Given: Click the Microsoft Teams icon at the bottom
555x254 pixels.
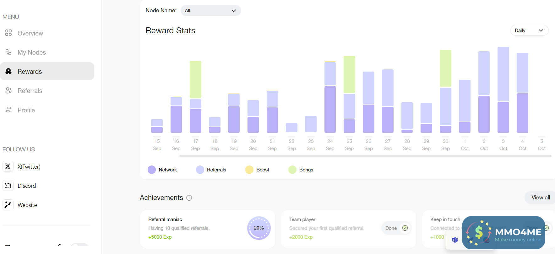Looking at the screenshot, I should (455, 240).
